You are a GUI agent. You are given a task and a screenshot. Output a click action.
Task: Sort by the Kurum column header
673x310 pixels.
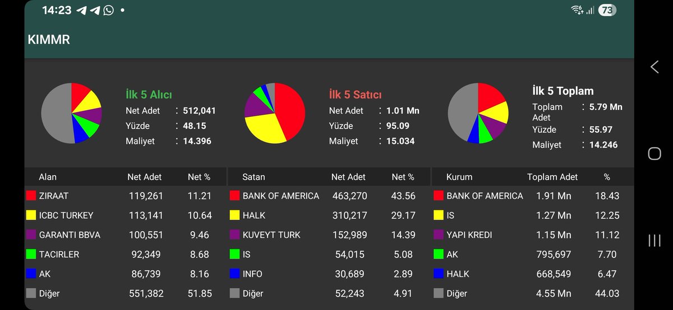click(x=459, y=177)
